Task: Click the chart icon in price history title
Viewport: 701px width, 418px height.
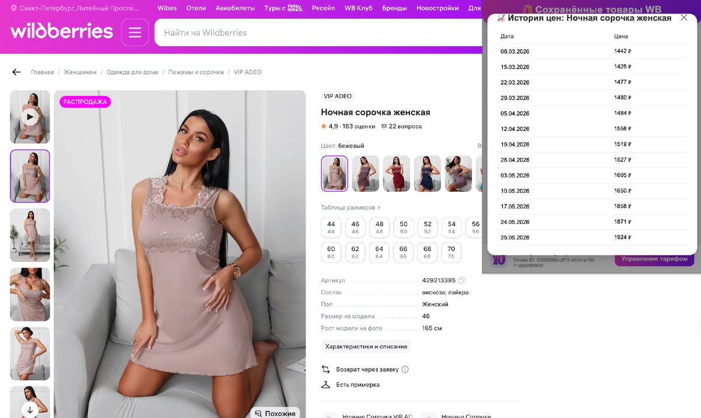Action: (x=501, y=18)
